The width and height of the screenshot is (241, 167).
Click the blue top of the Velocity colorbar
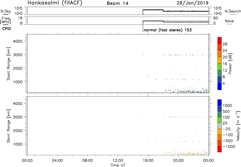tap(220, 102)
